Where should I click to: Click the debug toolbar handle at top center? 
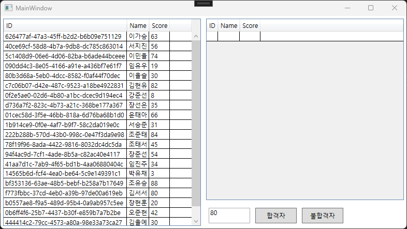click(x=203, y=3)
